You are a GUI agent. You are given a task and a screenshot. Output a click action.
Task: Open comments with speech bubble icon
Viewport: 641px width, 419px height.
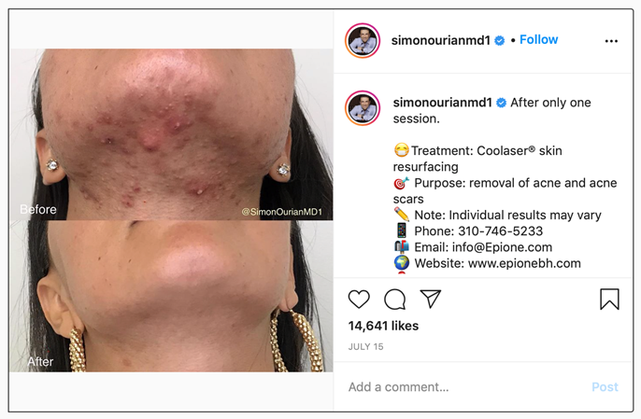[395, 299]
